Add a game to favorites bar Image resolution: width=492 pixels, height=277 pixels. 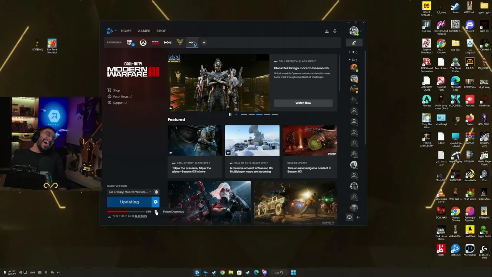(x=204, y=43)
